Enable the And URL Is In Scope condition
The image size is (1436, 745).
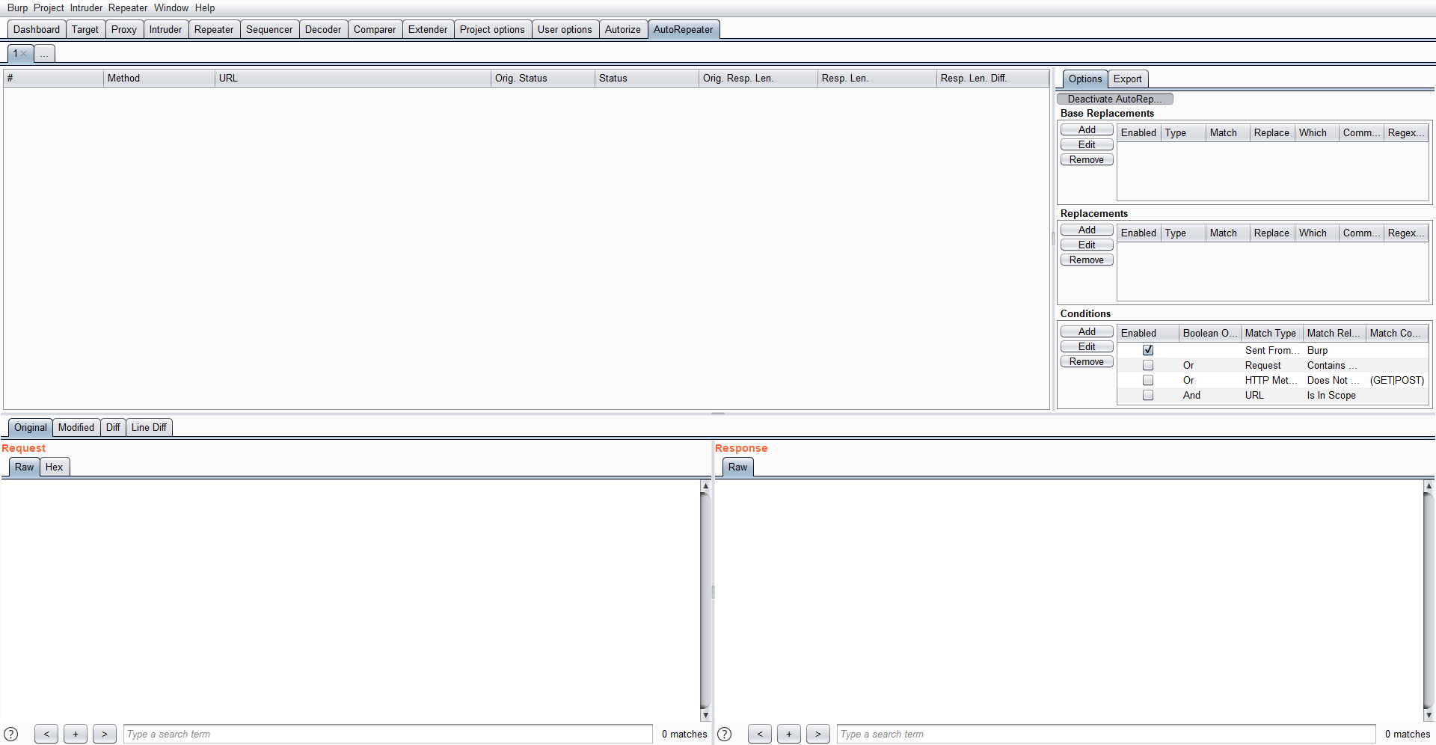coord(1148,395)
